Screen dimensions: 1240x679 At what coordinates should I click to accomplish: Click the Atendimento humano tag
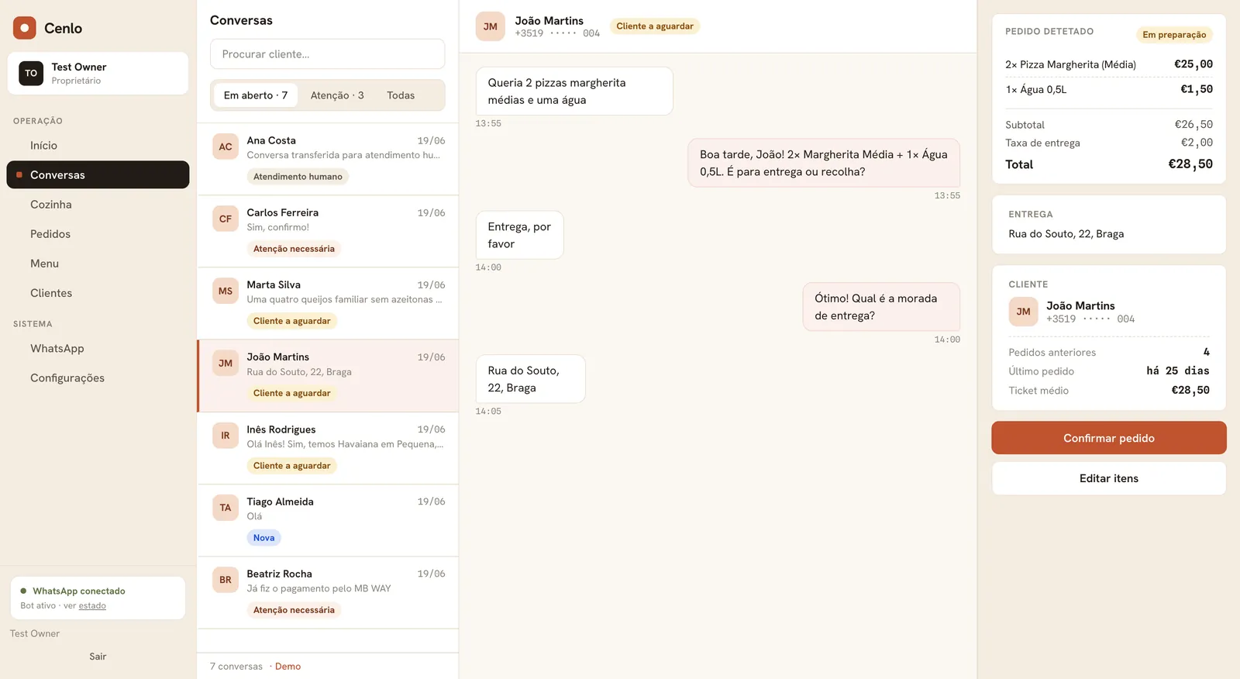[298, 177]
